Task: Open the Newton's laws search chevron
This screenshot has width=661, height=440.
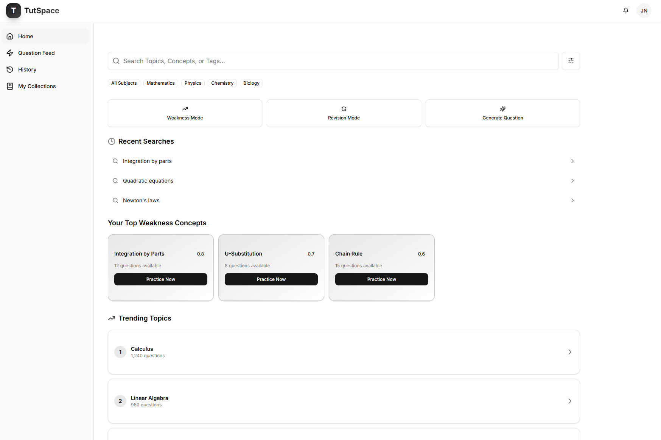Action: (x=572, y=200)
